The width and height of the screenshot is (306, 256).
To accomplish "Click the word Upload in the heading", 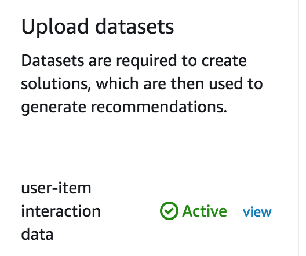I will click(55, 27).
